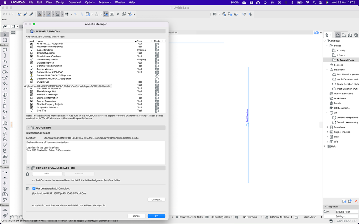Viewport: 359px width, 224px height.
Task: Uncheck Check Linear Overlaps add-on
Action: pos(31,56)
